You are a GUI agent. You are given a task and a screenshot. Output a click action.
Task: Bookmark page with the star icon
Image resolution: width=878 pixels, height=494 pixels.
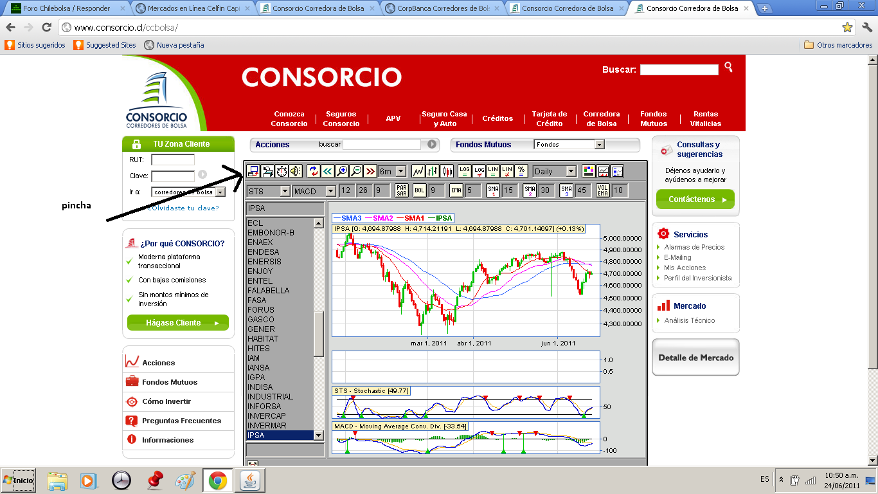848,28
